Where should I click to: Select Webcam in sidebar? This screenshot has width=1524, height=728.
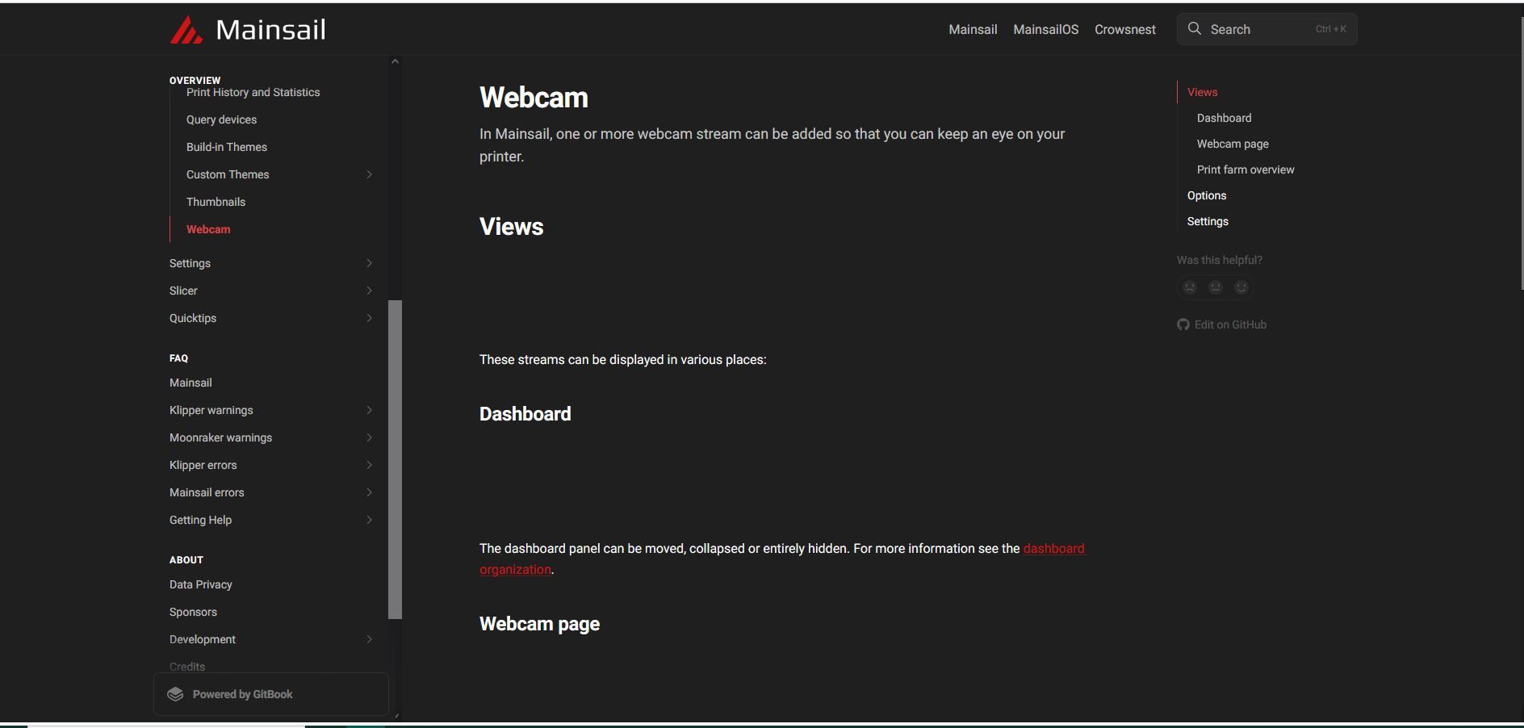tap(208, 229)
